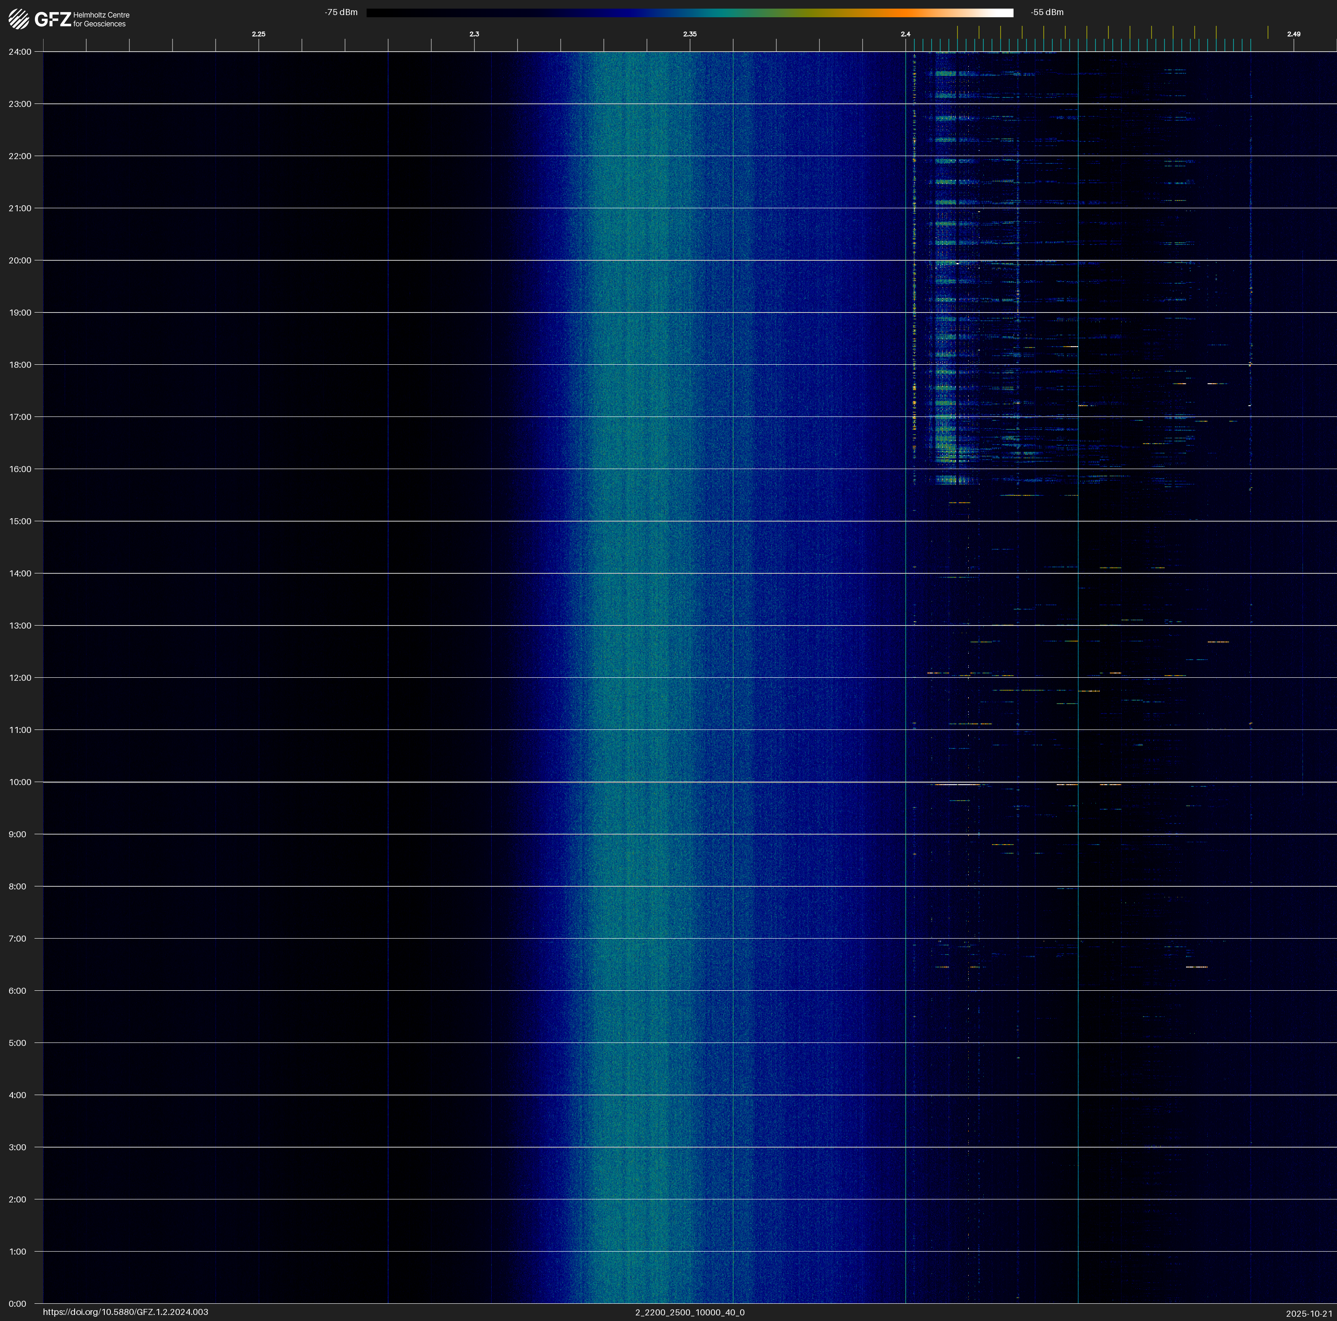Click the 12:00 time axis label
Screen dimensions: 1337x1321
tap(20, 678)
